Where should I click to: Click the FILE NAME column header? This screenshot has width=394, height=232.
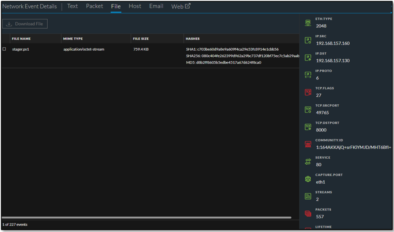click(x=21, y=38)
